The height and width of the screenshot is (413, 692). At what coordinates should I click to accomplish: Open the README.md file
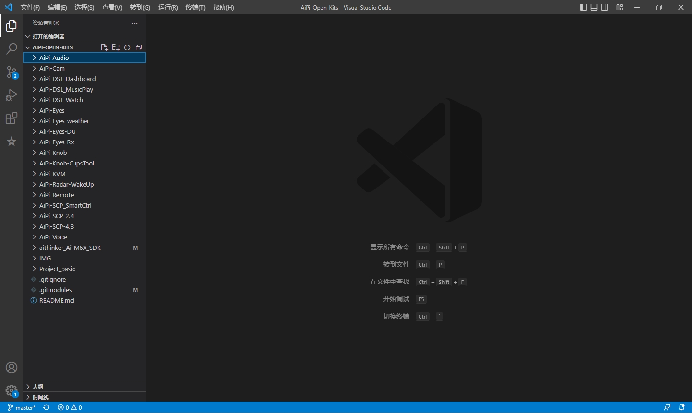click(x=84, y=300)
